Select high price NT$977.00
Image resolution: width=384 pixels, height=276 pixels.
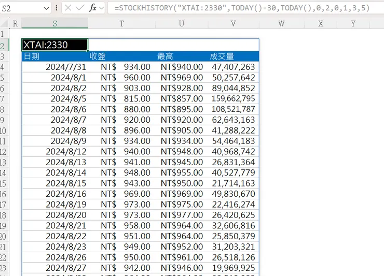point(182,215)
